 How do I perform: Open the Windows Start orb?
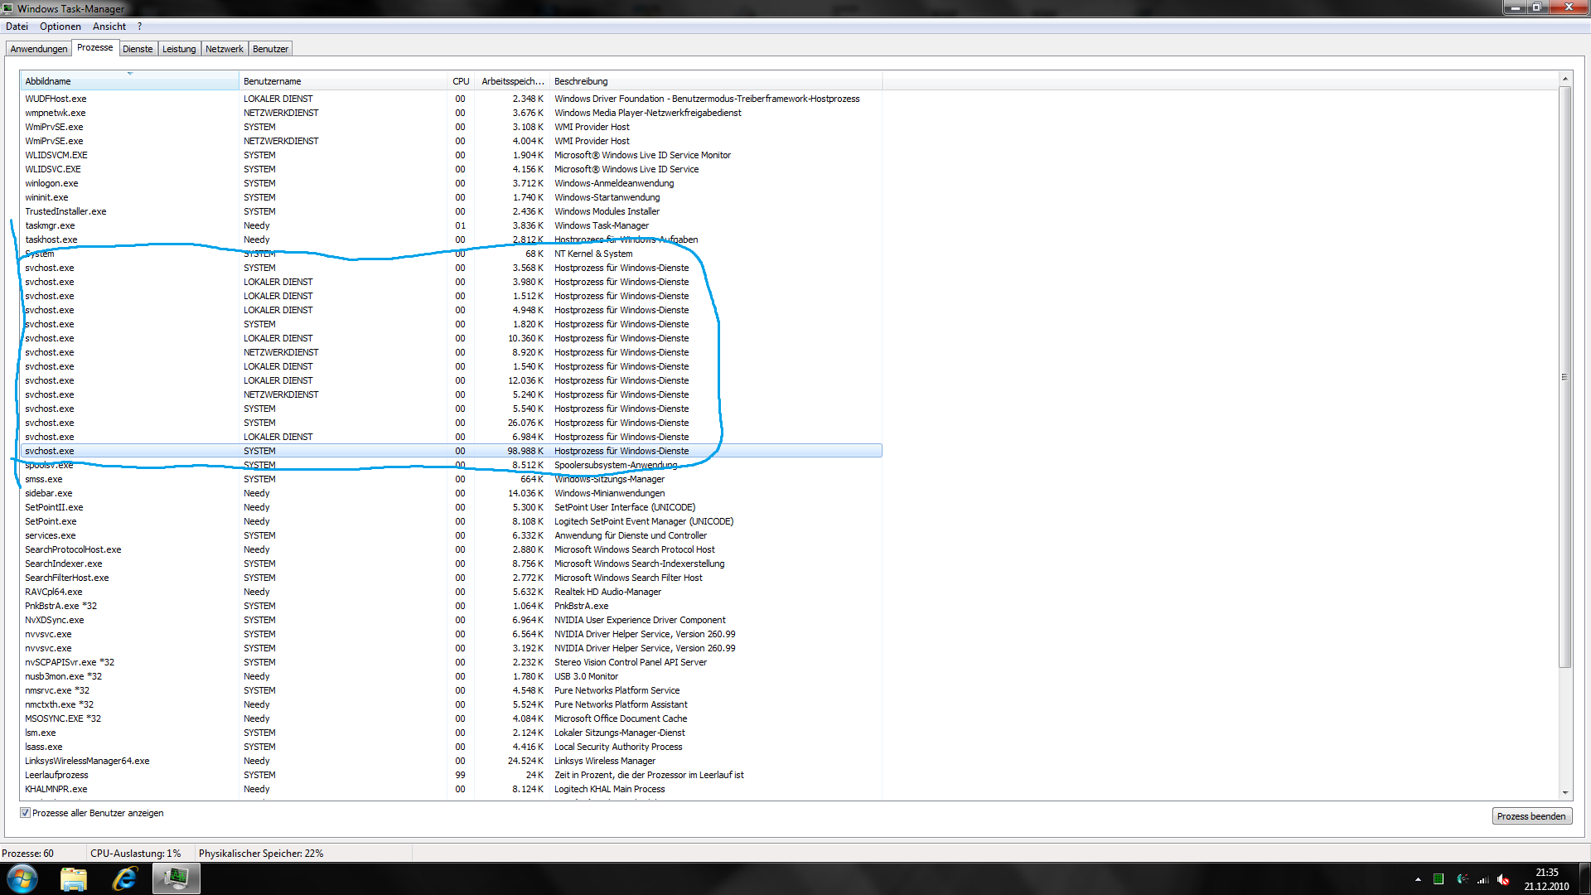point(22,878)
